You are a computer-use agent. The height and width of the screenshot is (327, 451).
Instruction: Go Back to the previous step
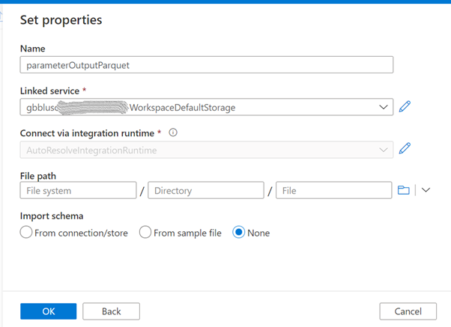tap(112, 311)
